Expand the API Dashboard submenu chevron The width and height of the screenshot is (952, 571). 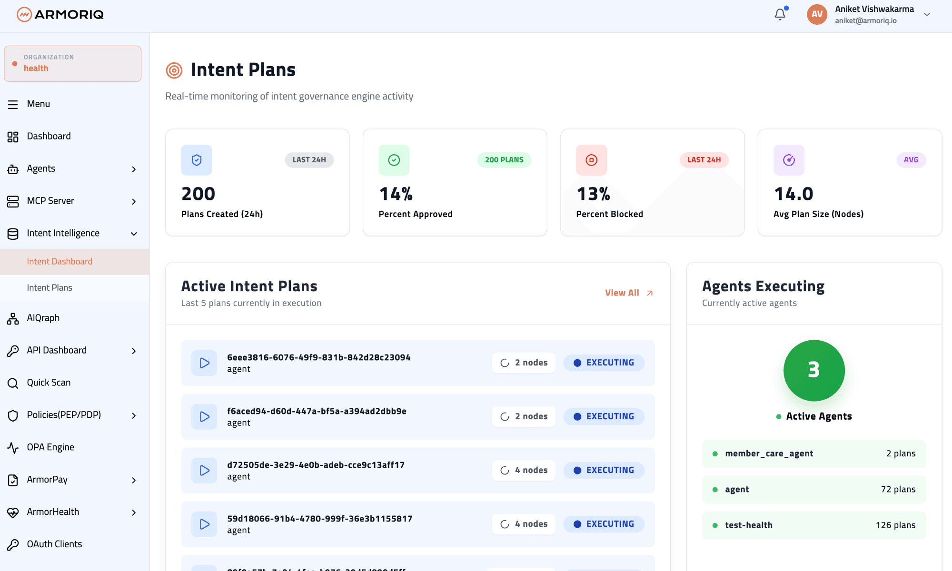click(x=134, y=351)
